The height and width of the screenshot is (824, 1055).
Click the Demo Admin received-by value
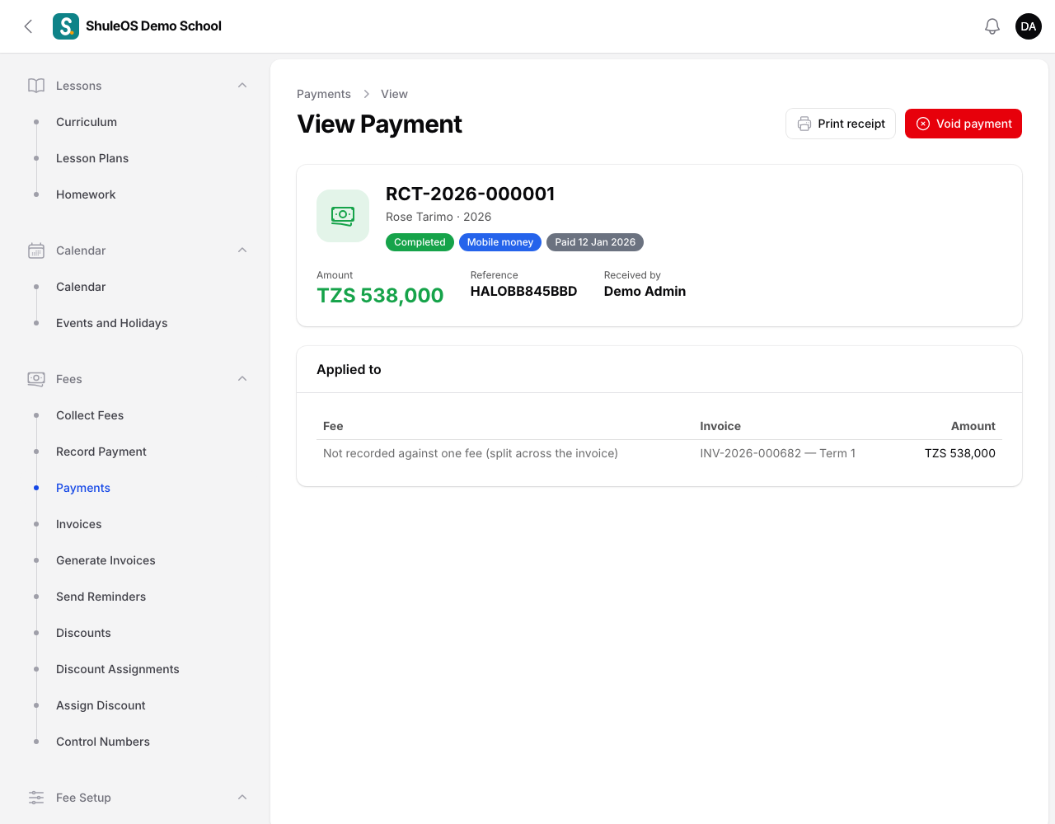coord(645,292)
